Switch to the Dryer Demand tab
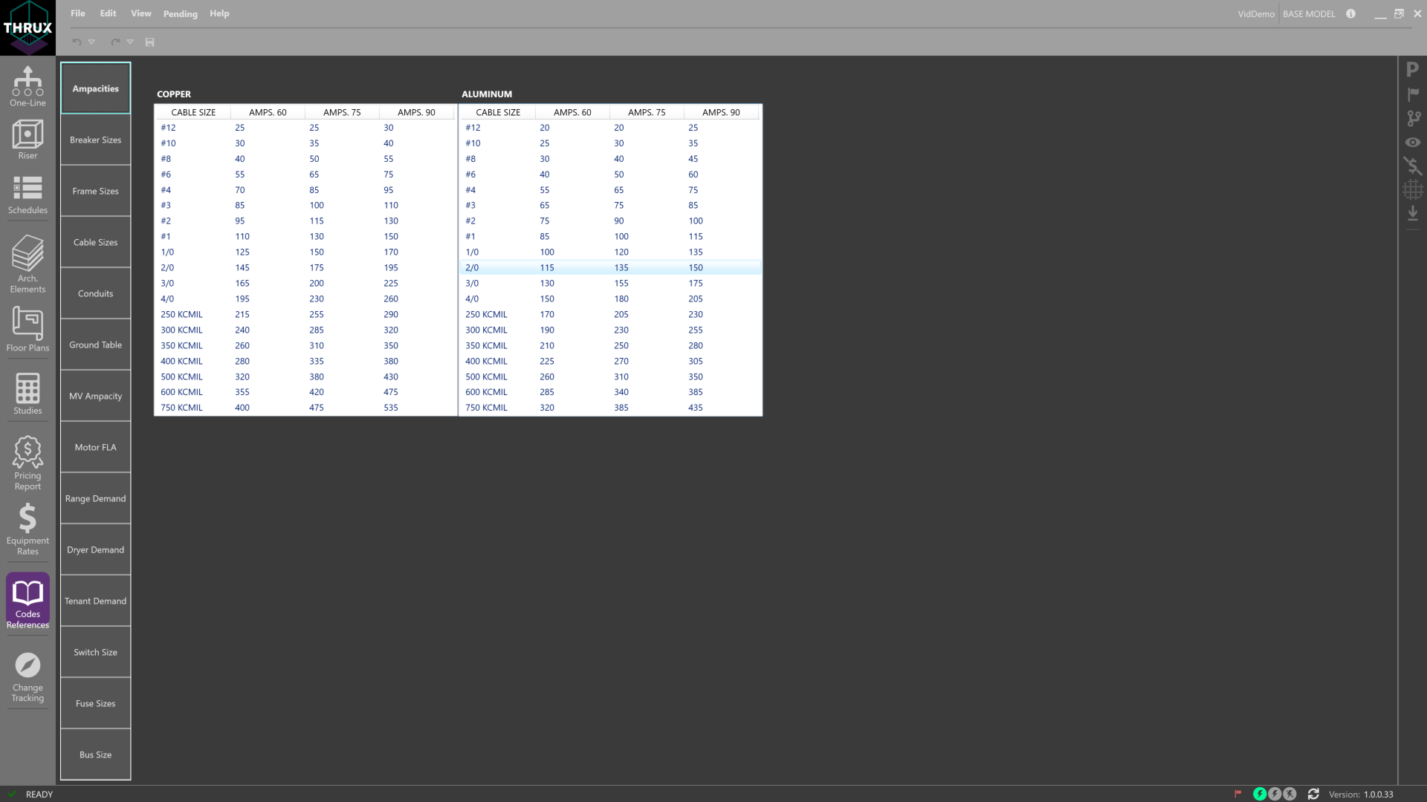This screenshot has height=802, width=1427. tap(95, 550)
